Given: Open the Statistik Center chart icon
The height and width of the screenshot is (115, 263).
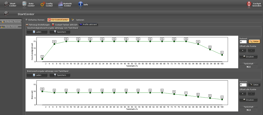Looking at the screenshot, I should (x=61, y=4).
